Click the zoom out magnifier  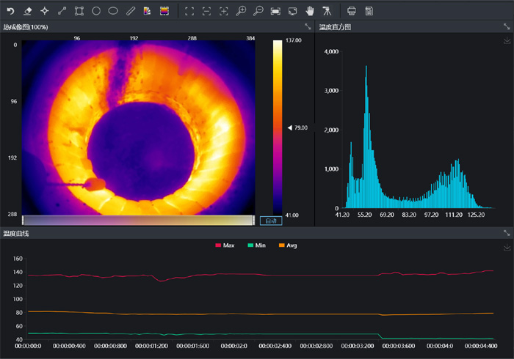(258, 11)
